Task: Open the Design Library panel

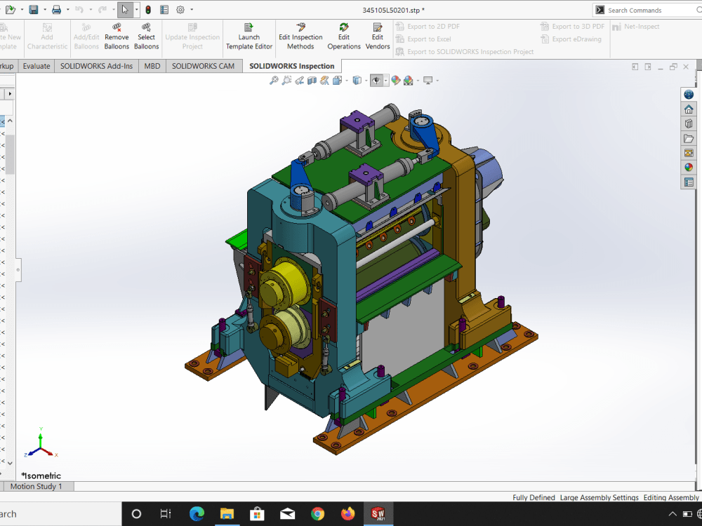Action: [689, 123]
